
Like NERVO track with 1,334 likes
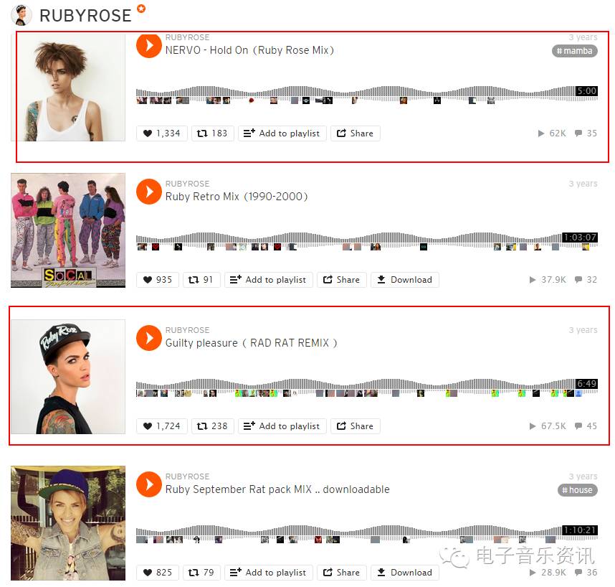[x=161, y=133]
